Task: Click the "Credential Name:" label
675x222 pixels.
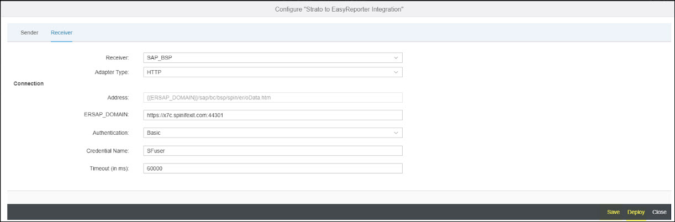Action: pyautogui.click(x=107, y=151)
